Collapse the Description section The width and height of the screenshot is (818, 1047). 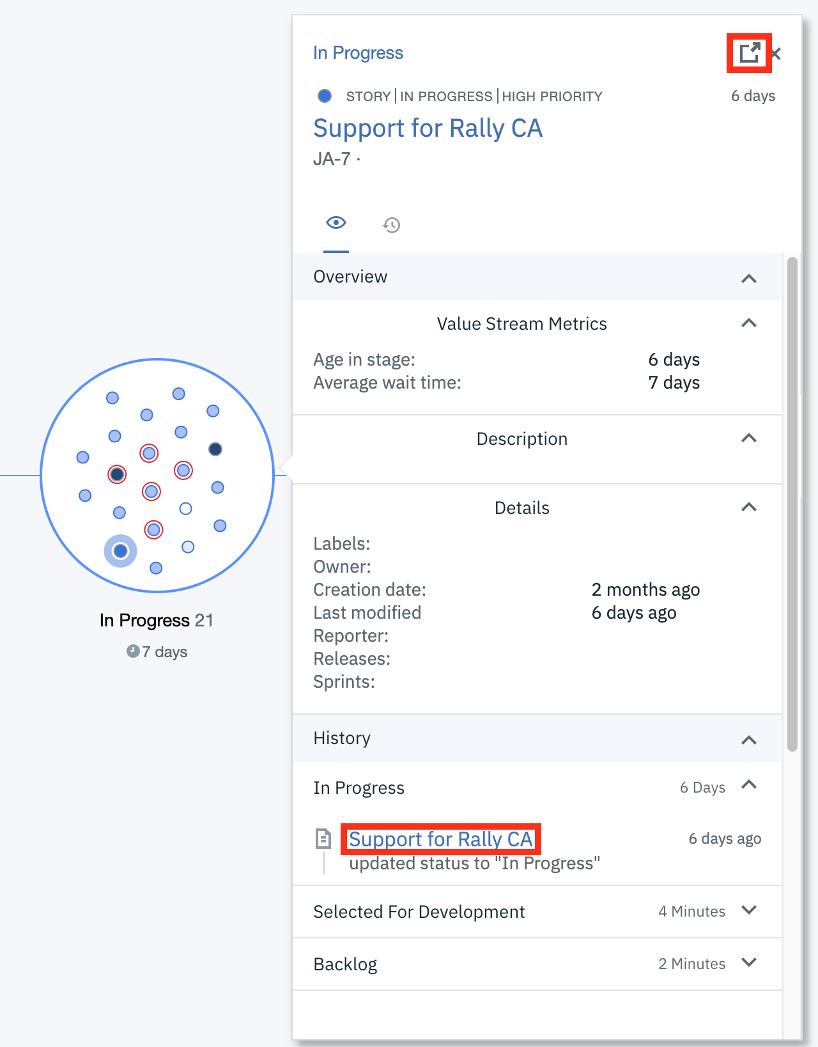(x=748, y=438)
